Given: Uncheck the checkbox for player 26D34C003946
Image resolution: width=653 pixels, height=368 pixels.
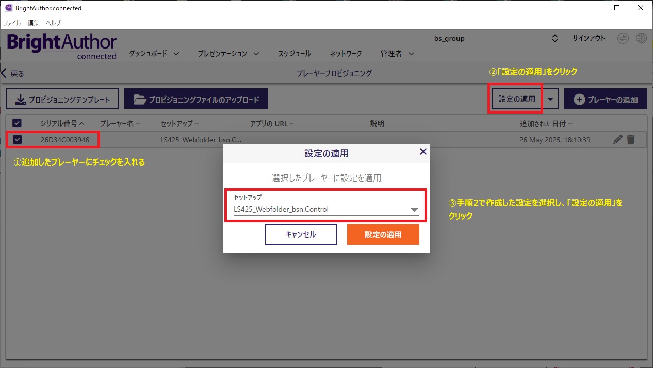Looking at the screenshot, I should pyautogui.click(x=18, y=140).
